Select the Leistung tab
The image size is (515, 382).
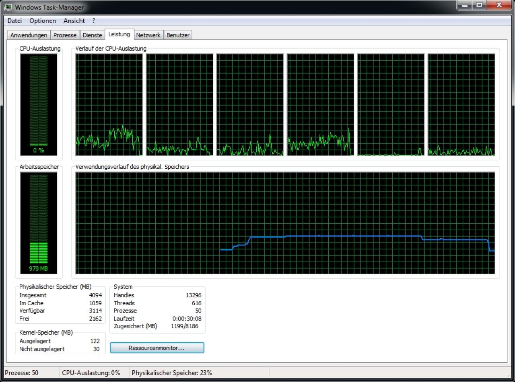pos(119,34)
